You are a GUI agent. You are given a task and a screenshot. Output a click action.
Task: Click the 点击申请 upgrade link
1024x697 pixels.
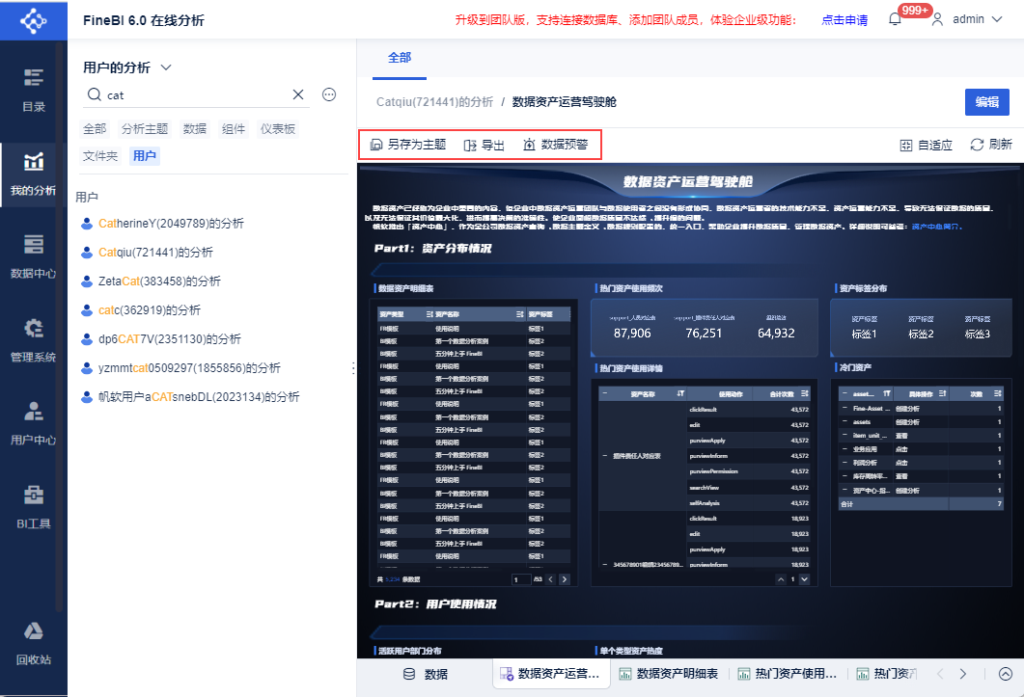pyautogui.click(x=844, y=19)
